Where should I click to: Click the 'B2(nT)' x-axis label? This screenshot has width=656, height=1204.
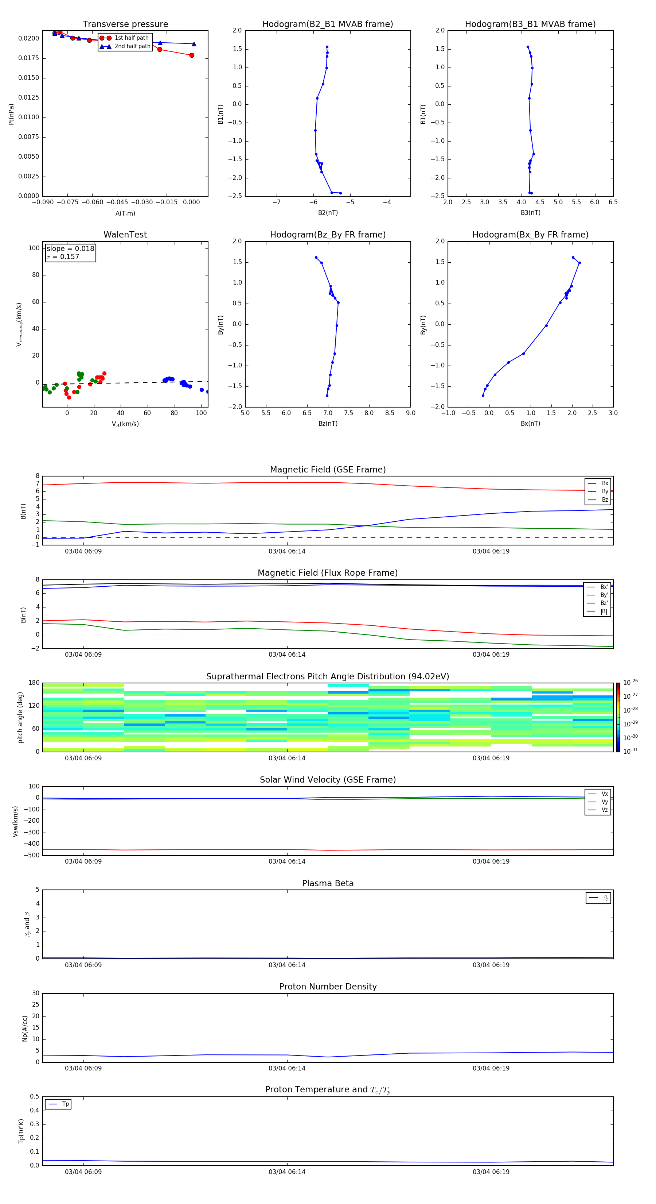328,213
